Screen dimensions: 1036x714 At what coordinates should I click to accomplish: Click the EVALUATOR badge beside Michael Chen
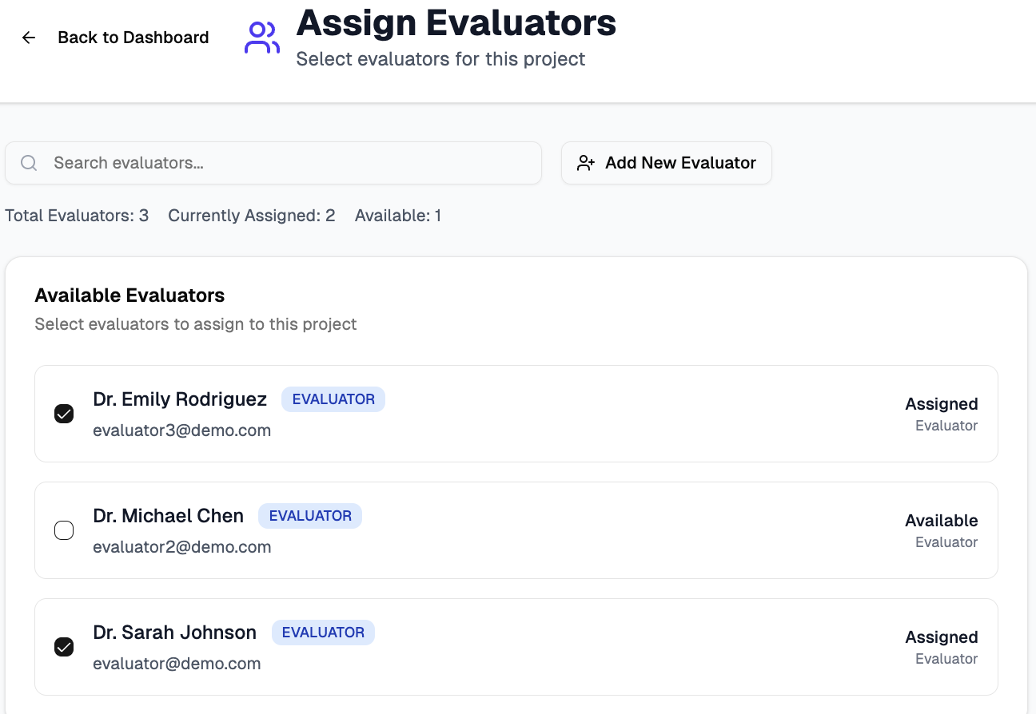click(310, 516)
